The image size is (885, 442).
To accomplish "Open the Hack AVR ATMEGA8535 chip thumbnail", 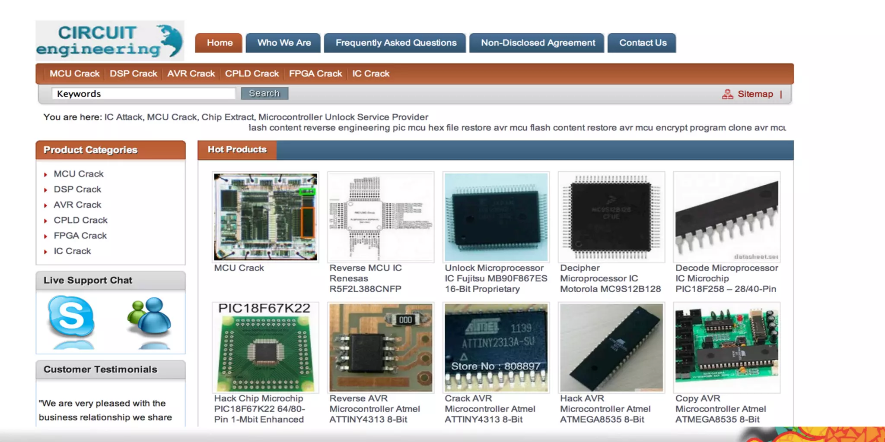I will pyautogui.click(x=611, y=347).
